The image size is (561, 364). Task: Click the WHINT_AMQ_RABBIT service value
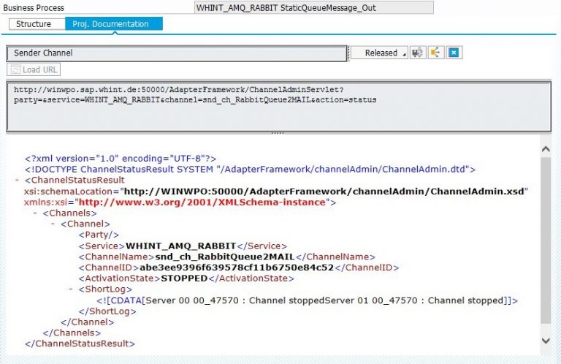coord(181,246)
